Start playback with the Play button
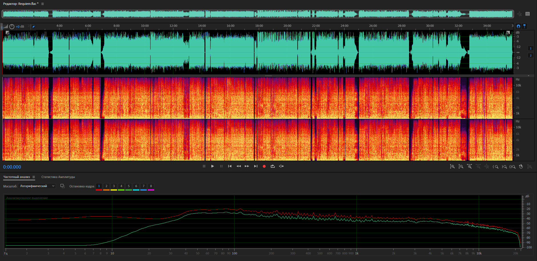The image size is (537, 261). click(x=213, y=166)
